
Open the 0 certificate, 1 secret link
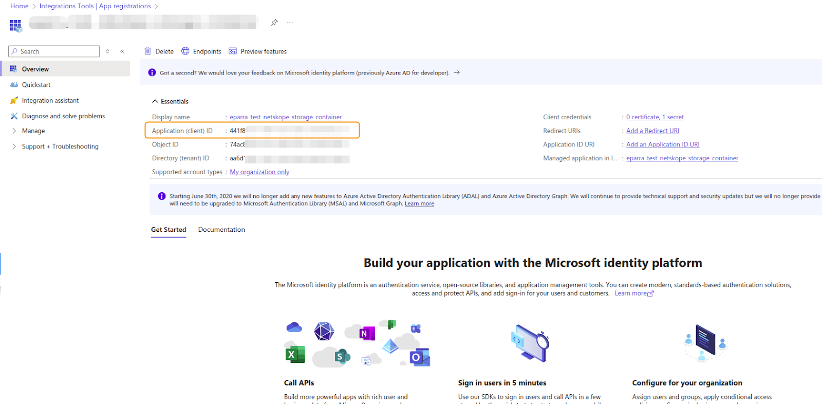pos(655,117)
